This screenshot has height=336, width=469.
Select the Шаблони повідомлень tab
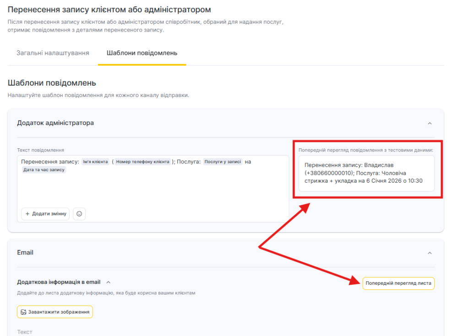[x=142, y=53]
